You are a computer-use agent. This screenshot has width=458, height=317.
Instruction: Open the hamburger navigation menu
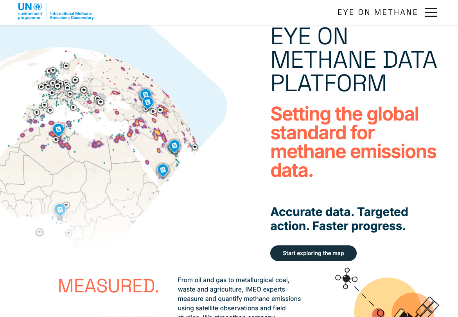point(431,12)
